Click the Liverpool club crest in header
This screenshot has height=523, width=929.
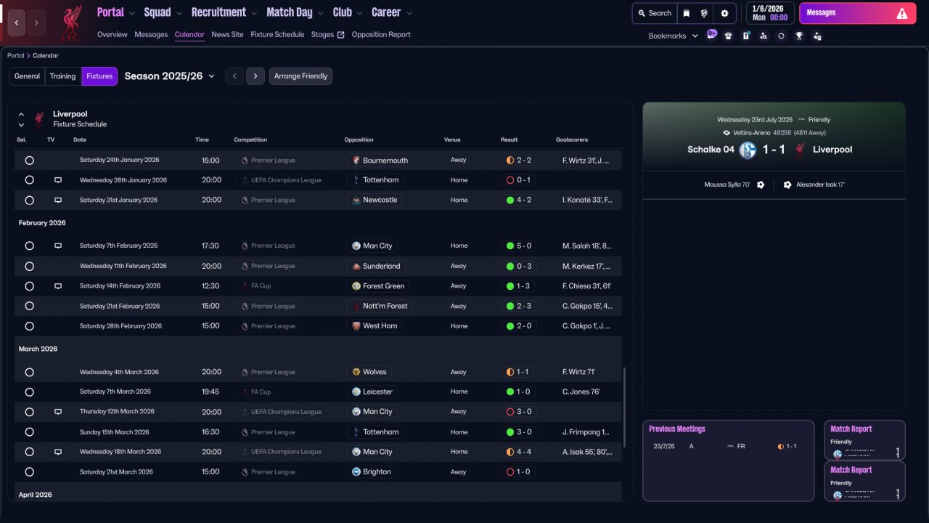click(71, 21)
